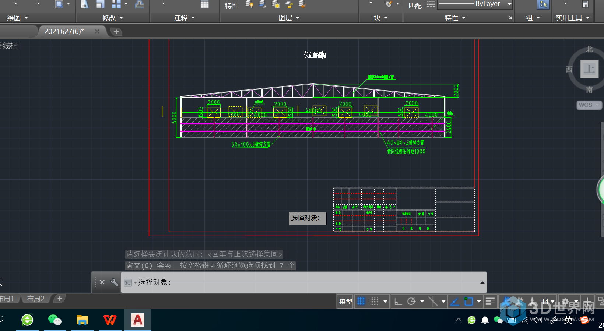Click the second layer stack icon
This screenshot has height=331, width=604.
tap(263, 4)
